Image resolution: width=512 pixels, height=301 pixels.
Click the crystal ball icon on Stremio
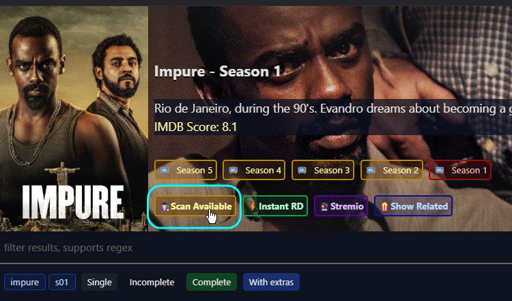coord(324,206)
